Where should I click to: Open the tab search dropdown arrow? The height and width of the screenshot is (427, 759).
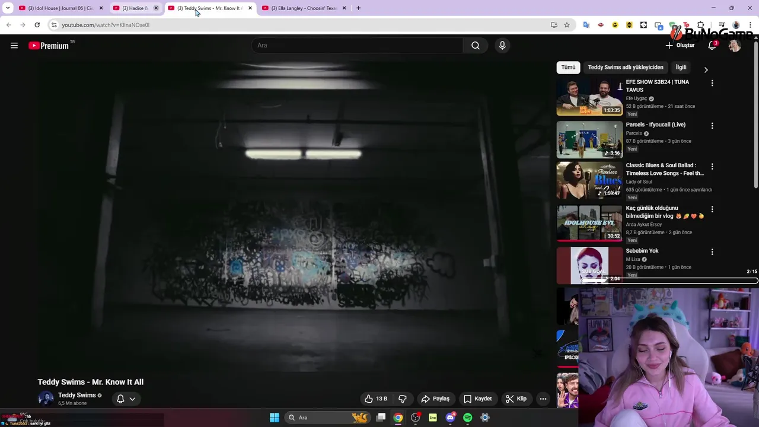pyautogui.click(x=7, y=8)
